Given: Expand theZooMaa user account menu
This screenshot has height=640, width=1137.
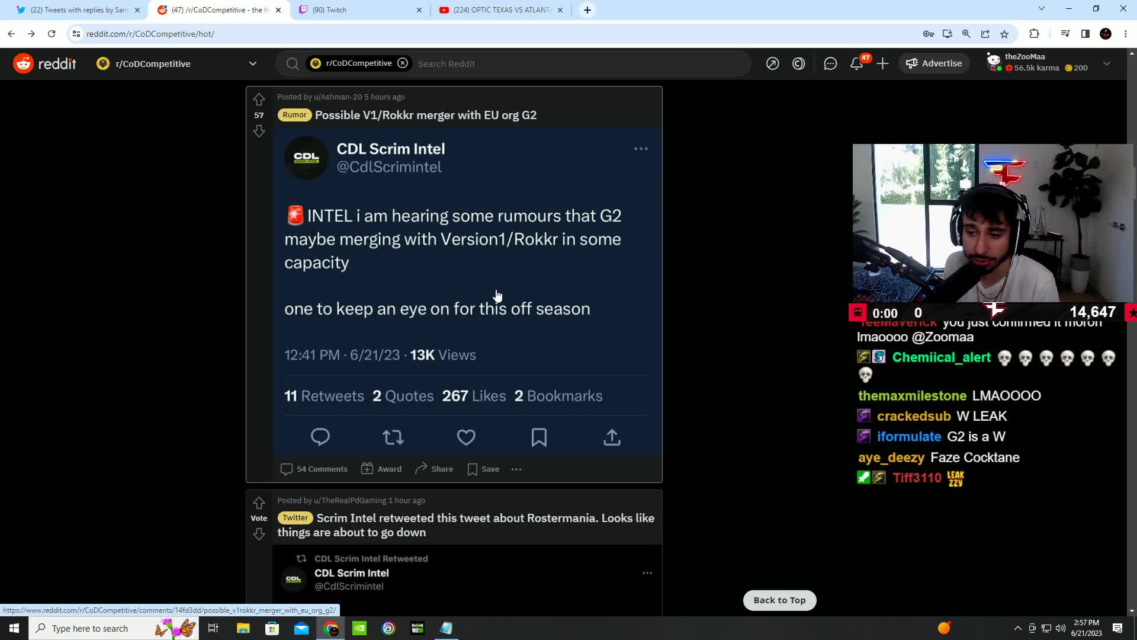Looking at the screenshot, I should (1106, 63).
